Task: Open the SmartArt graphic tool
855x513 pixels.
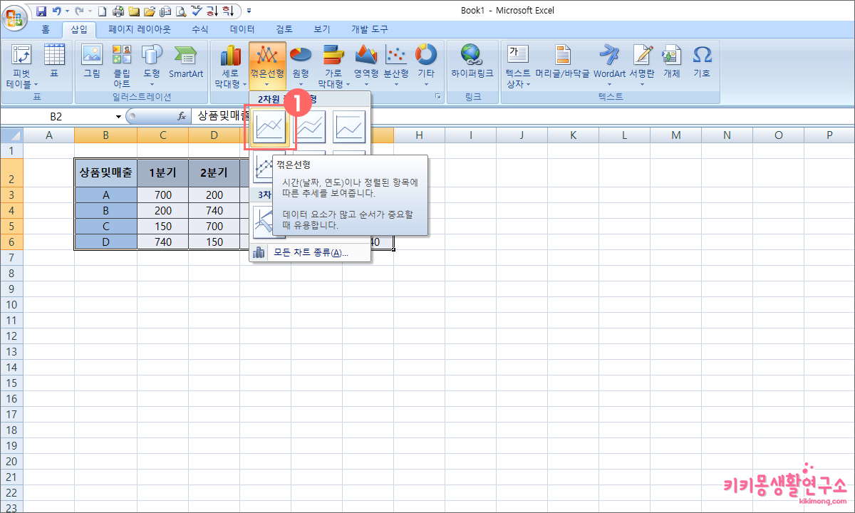Action: coord(186,56)
